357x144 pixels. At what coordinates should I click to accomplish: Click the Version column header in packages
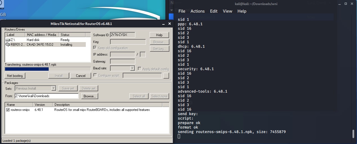click(x=43, y=105)
